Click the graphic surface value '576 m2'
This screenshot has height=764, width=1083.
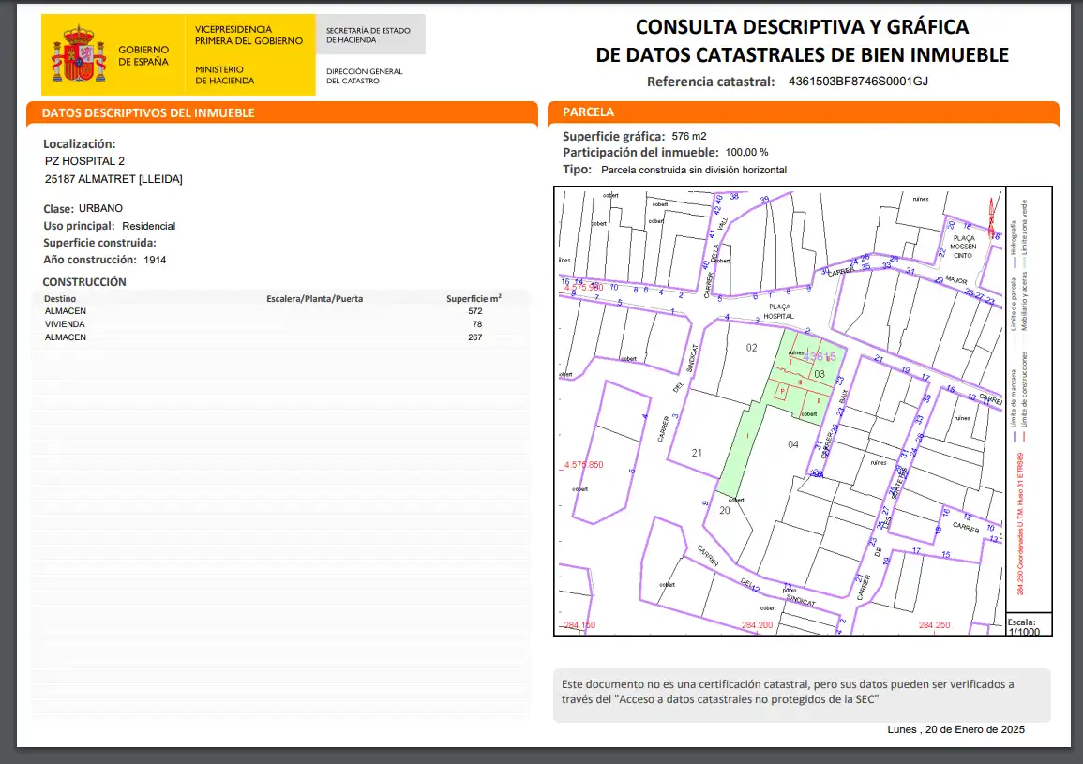coord(688,136)
